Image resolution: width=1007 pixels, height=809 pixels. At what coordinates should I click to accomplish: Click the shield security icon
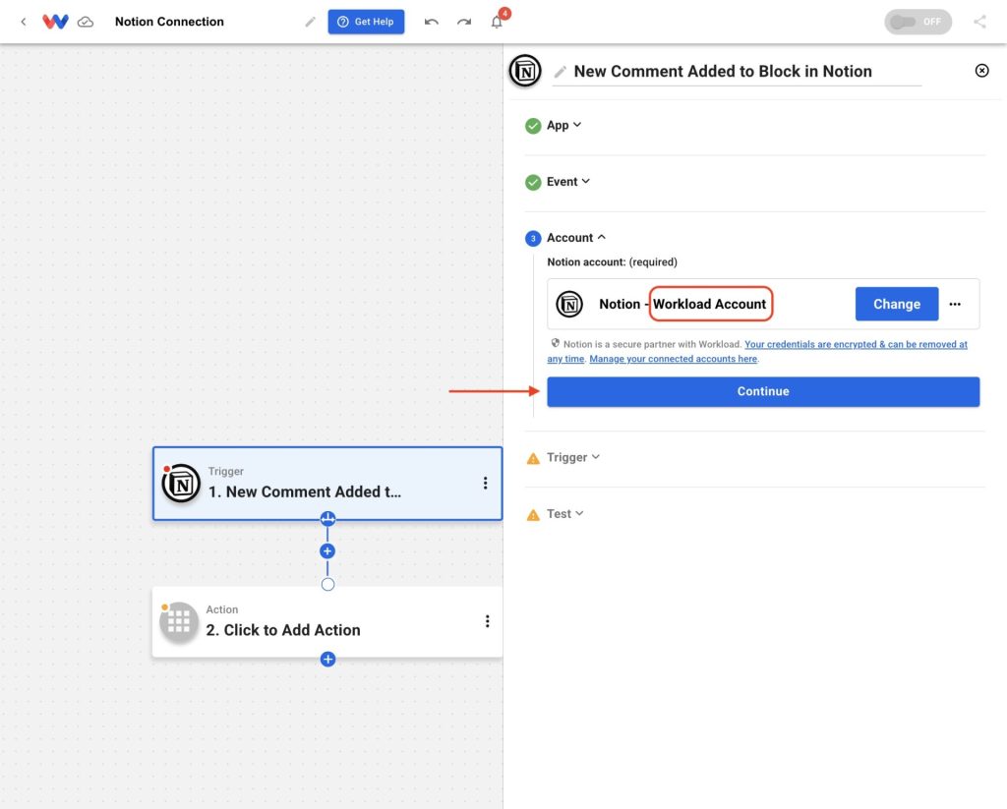[555, 343]
